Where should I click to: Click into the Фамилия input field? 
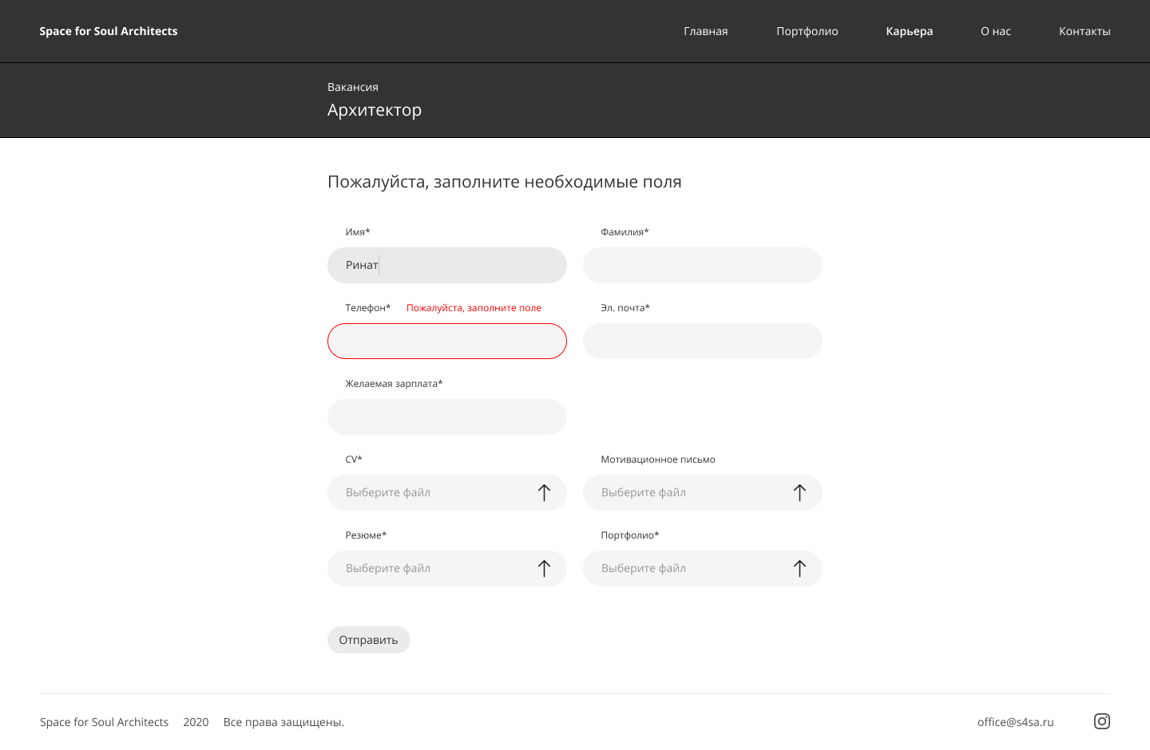703,265
